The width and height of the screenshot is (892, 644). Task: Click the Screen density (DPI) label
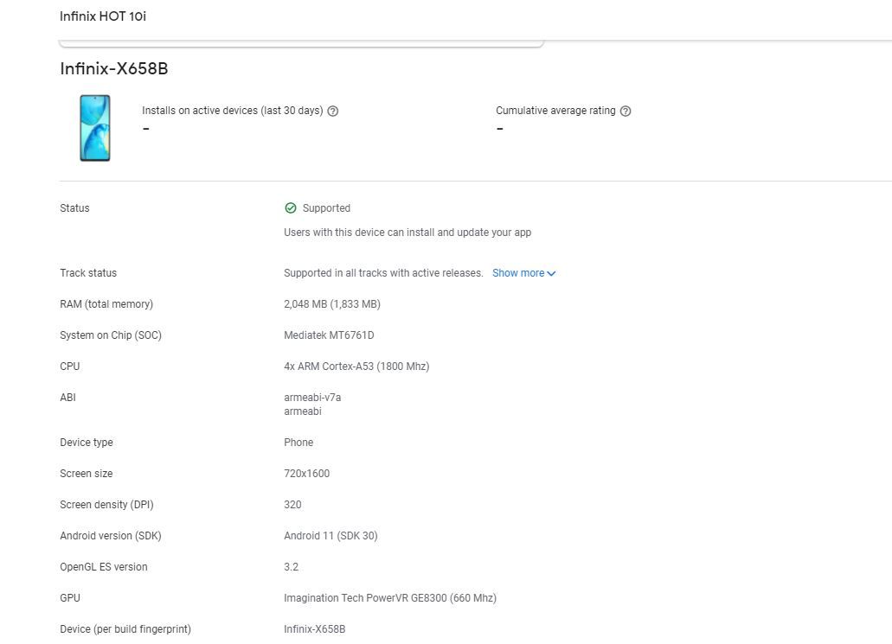106,505
